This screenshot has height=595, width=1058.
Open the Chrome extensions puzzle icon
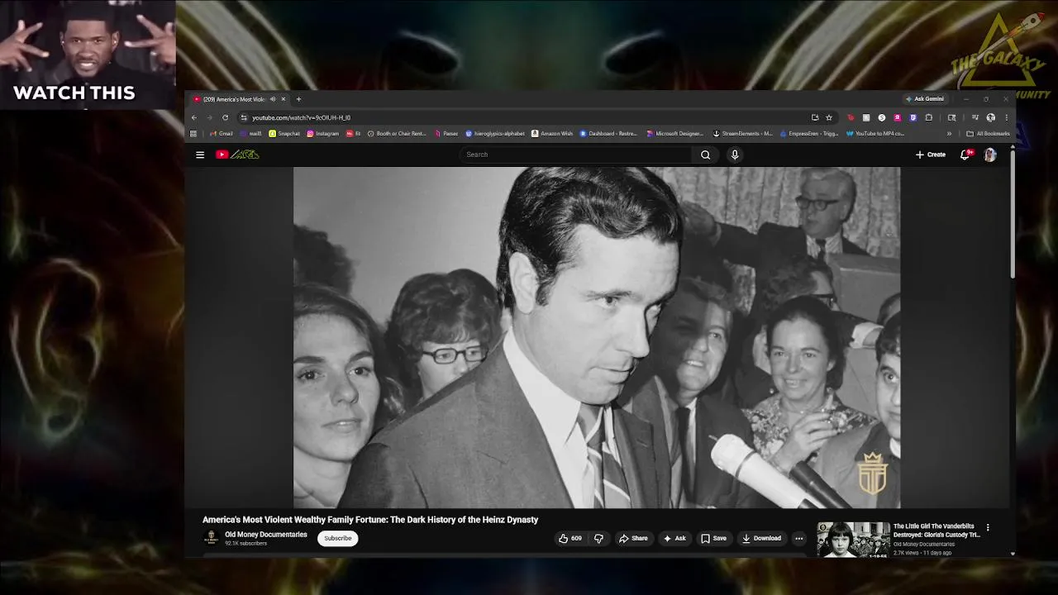[928, 117]
